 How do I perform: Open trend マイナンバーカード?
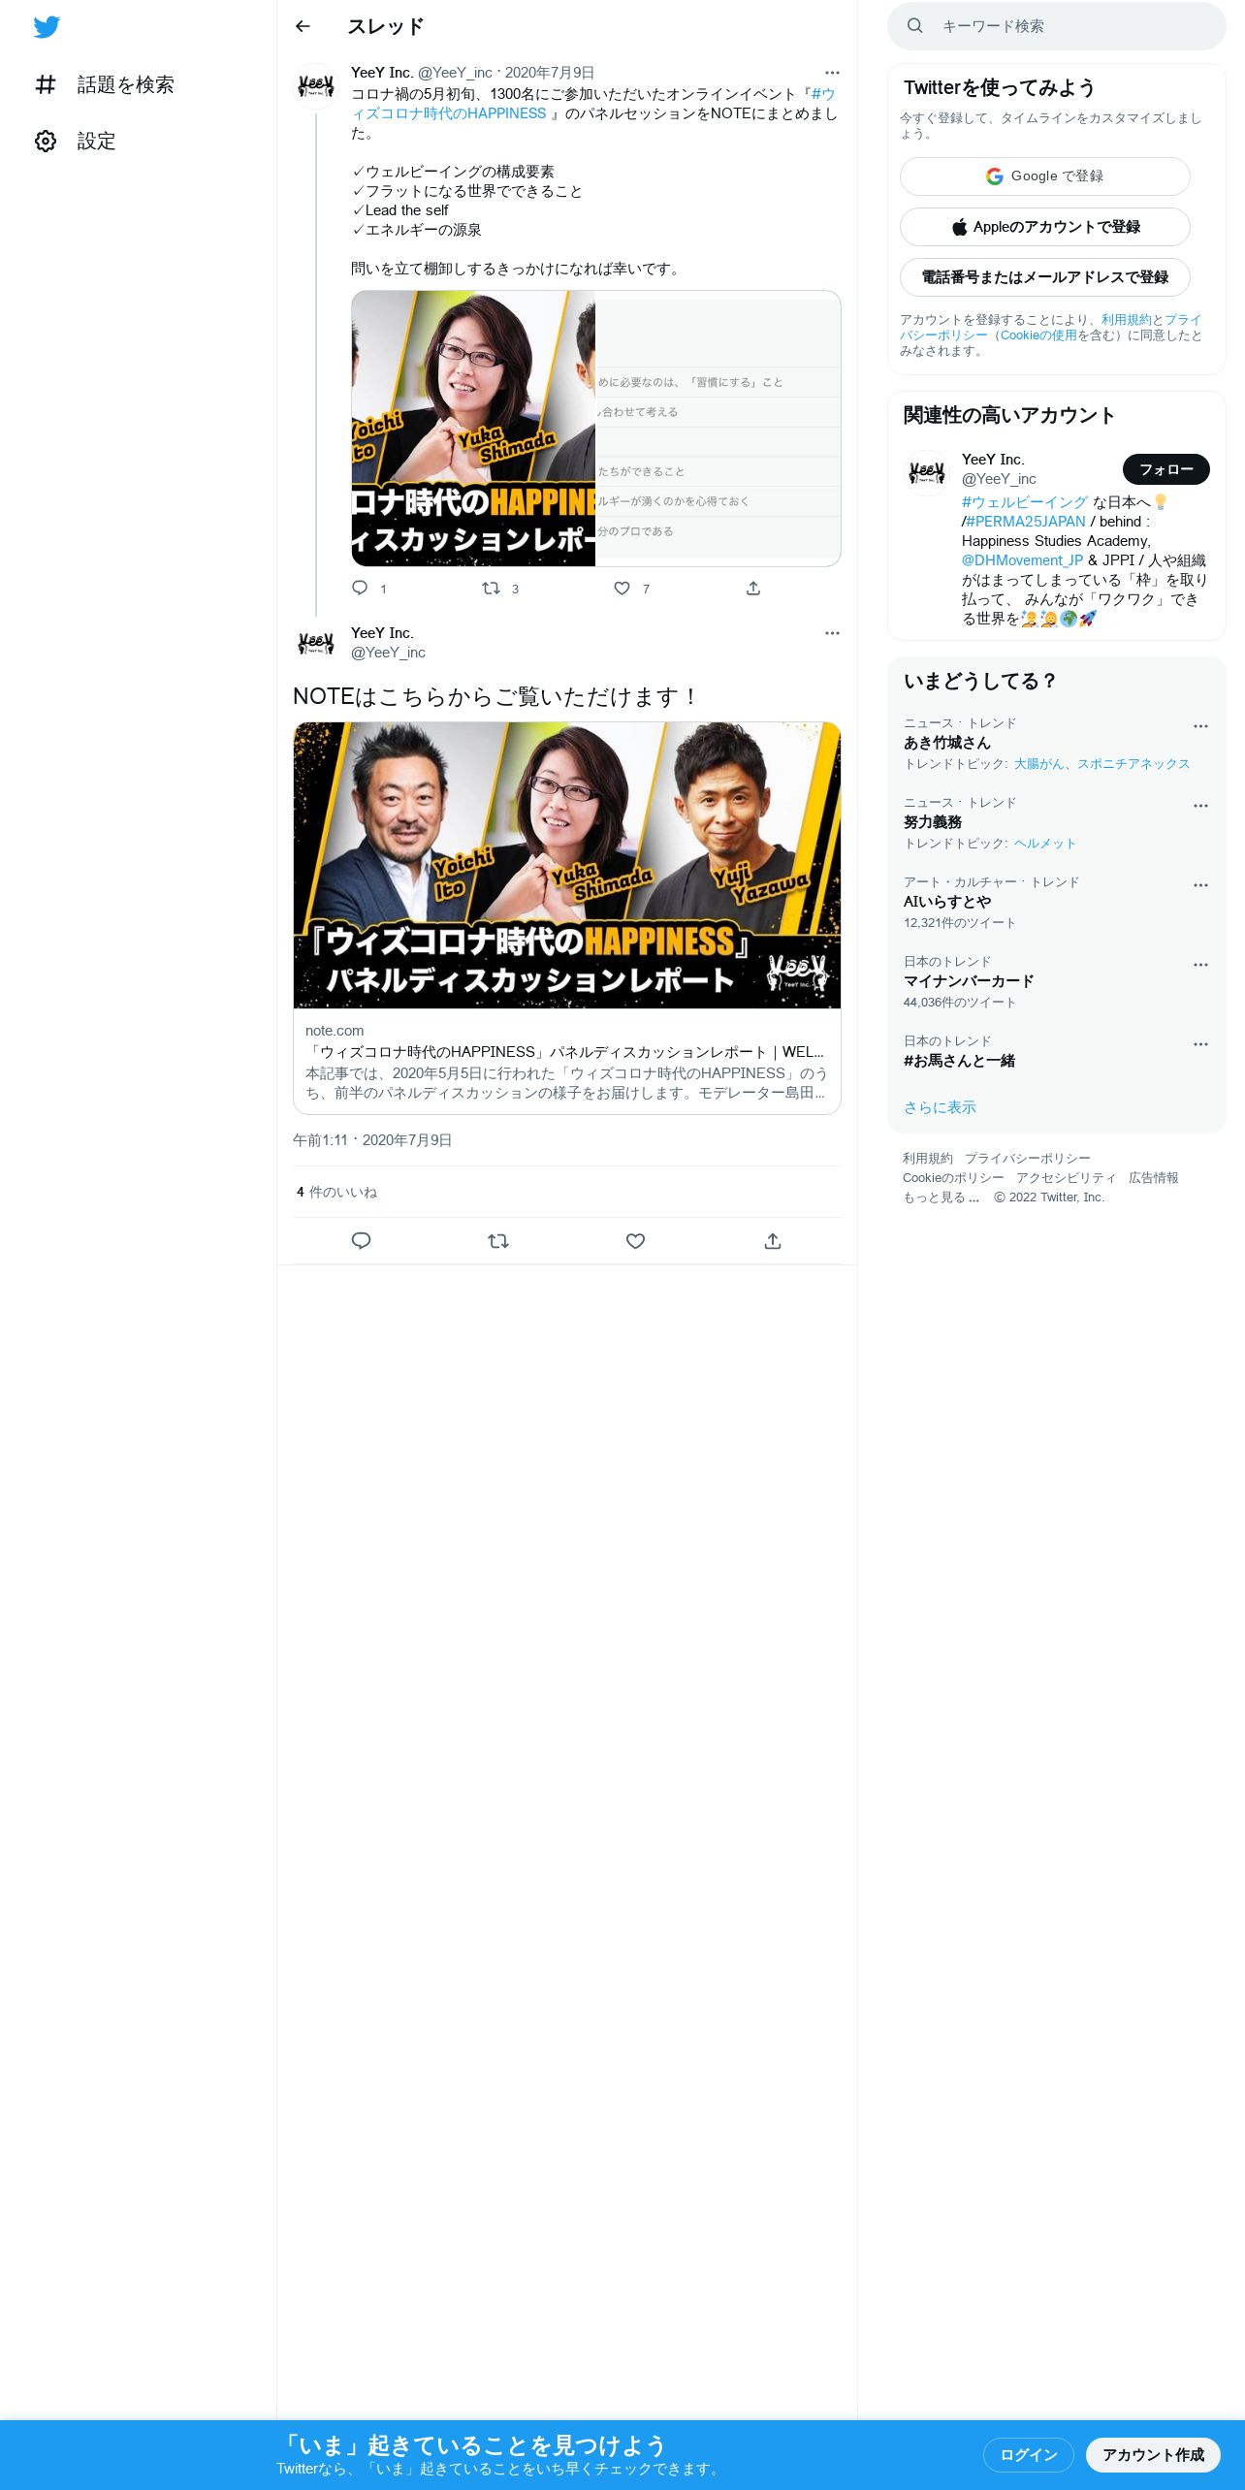(x=969, y=981)
